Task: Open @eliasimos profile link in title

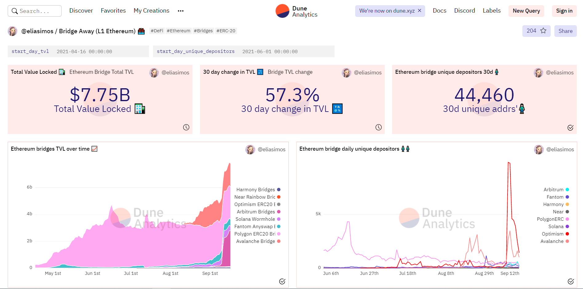Action: [x=37, y=31]
